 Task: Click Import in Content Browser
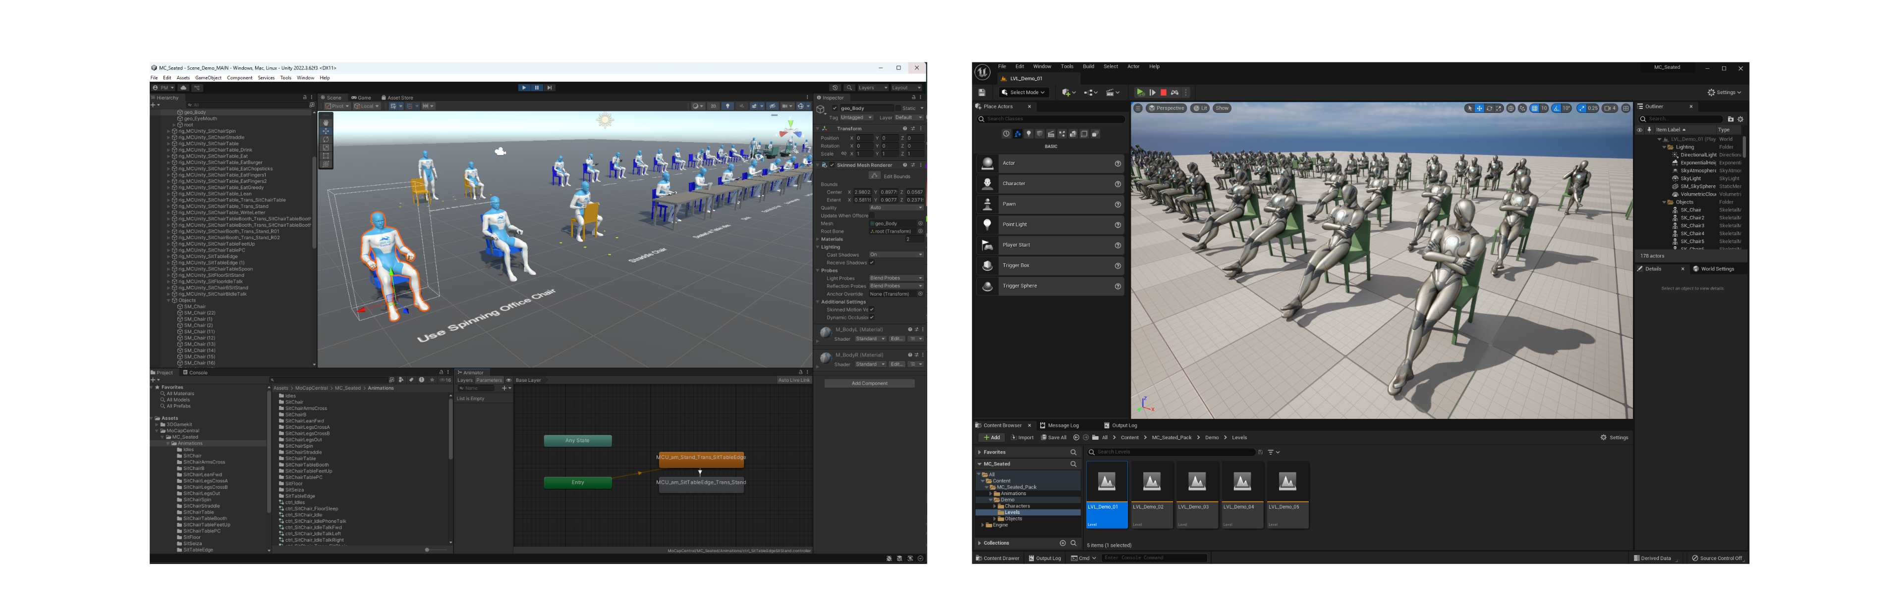pos(1022,438)
